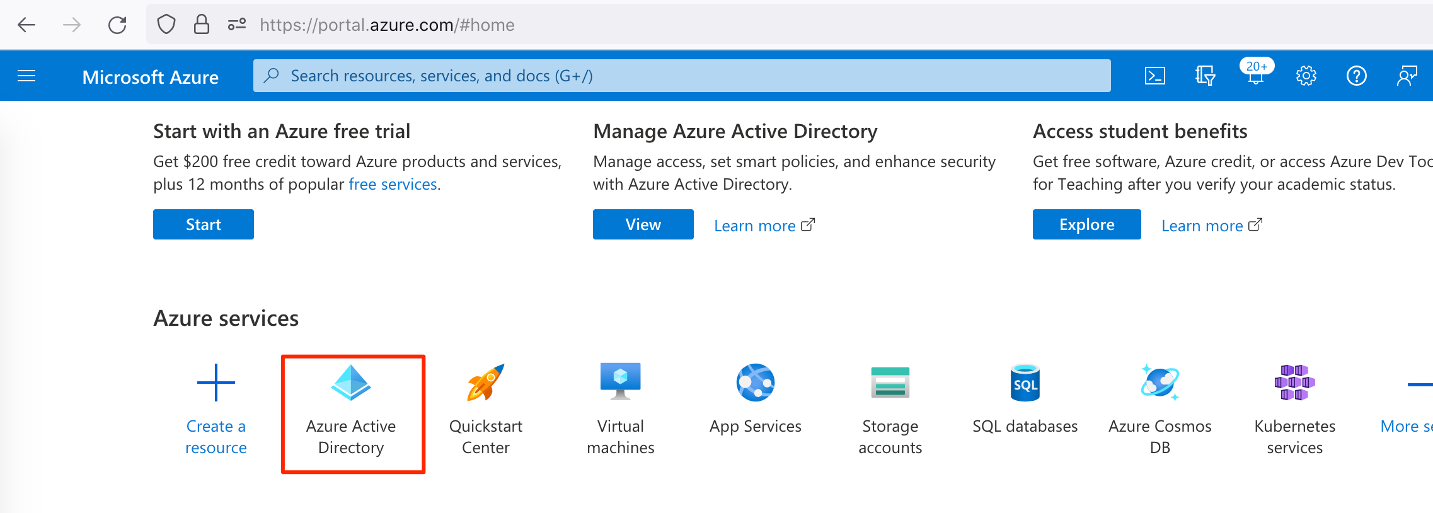Open the free services link
The image size is (1433, 513).
point(393,184)
